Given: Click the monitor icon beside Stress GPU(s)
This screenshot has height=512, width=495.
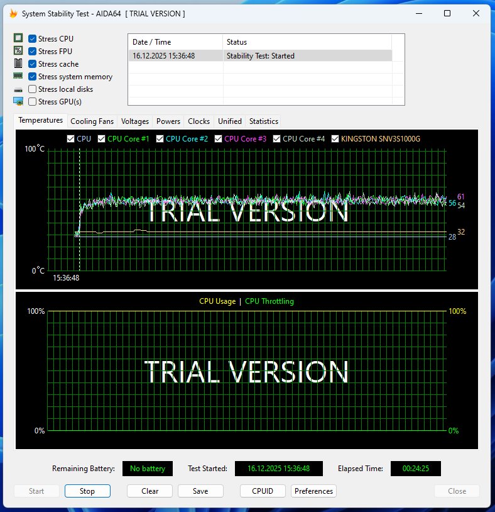Looking at the screenshot, I should point(18,101).
